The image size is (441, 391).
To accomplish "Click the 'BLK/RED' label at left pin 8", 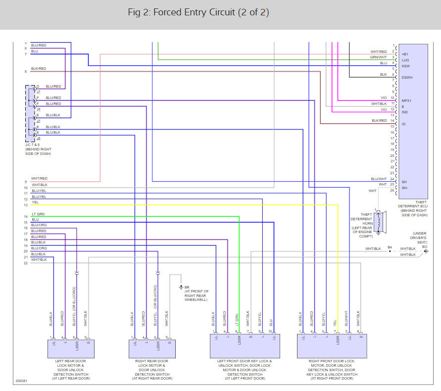I will click(39, 69).
